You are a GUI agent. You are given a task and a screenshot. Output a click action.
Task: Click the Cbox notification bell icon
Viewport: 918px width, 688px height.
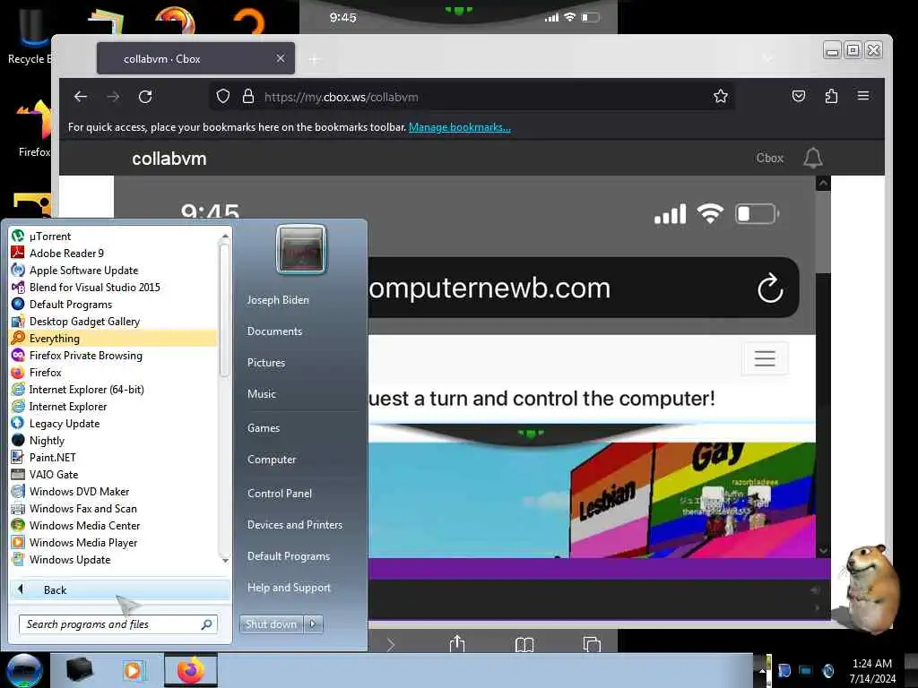(812, 158)
